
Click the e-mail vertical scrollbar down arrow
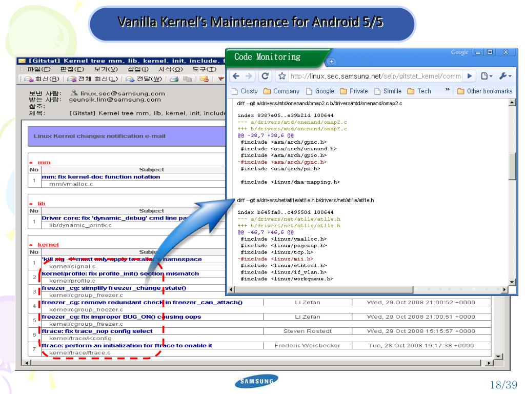499,357
